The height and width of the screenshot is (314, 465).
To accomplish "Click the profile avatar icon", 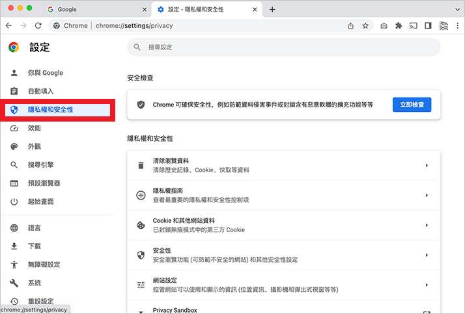I will click(x=444, y=26).
